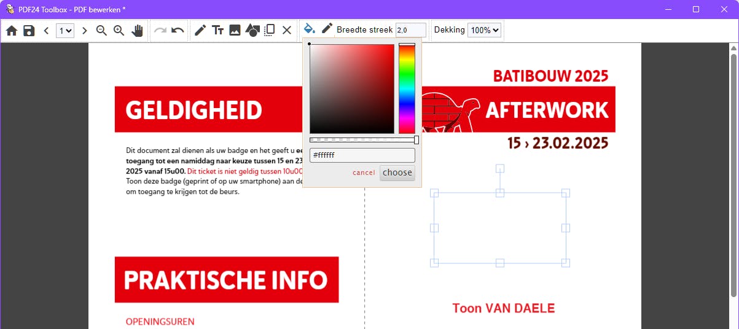The image size is (739, 329).
Task: Click the OPENINGSUREN subheading
Action: point(160,322)
